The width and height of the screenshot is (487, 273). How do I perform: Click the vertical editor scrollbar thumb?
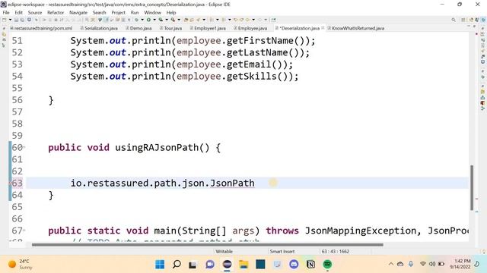click(x=472, y=187)
